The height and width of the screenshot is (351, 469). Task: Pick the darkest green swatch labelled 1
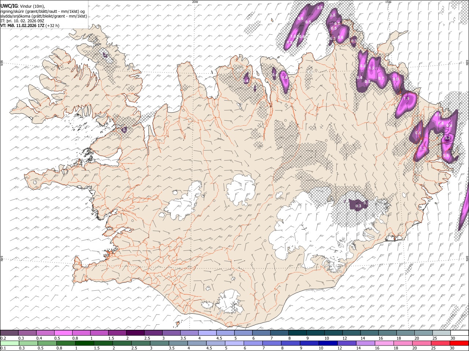[x=85, y=343]
